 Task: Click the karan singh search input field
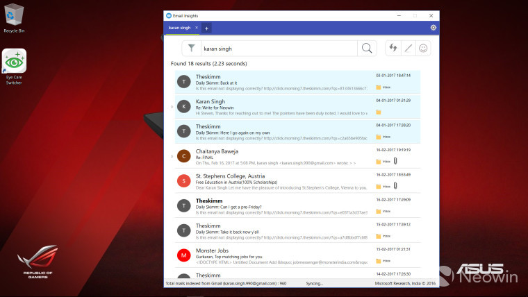279,49
